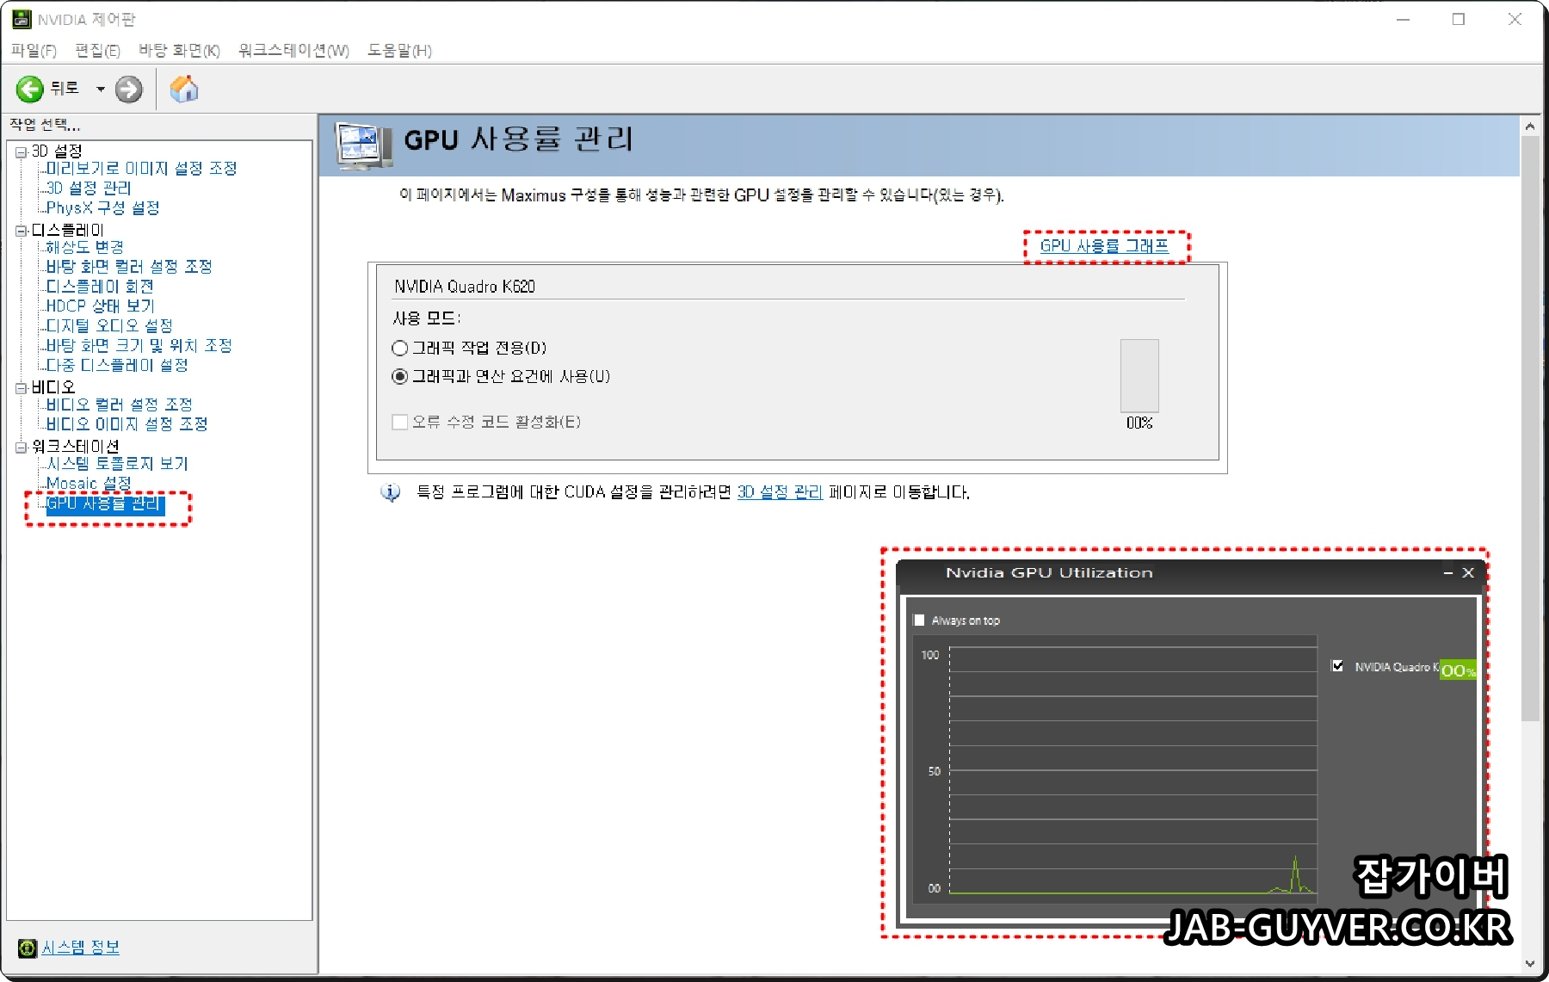Click the green Back arrow icon

point(30,89)
